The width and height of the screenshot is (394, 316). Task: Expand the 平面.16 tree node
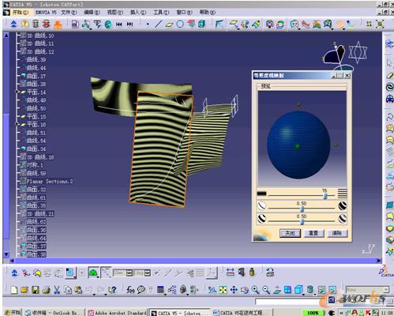pos(17,124)
